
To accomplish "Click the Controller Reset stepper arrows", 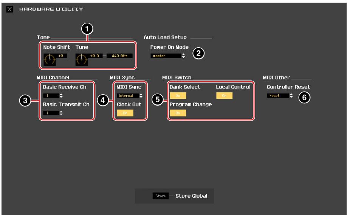I will click(x=291, y=95).
